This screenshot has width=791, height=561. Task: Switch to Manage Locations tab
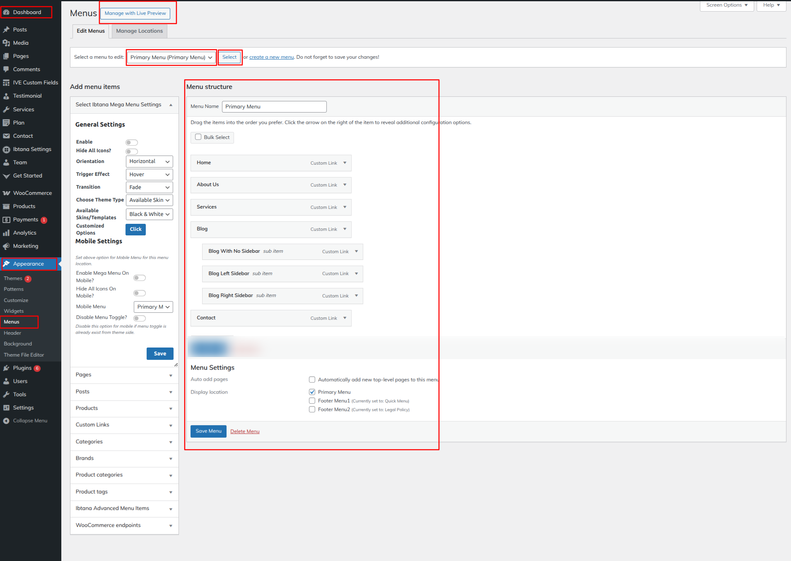[x=139, y=31]
